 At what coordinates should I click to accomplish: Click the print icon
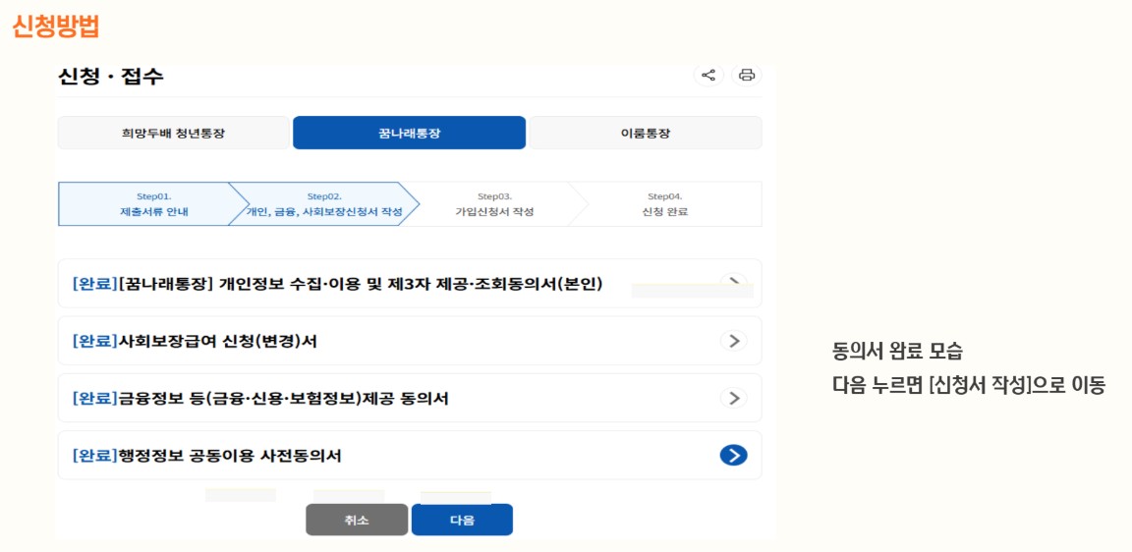[747, 75]
